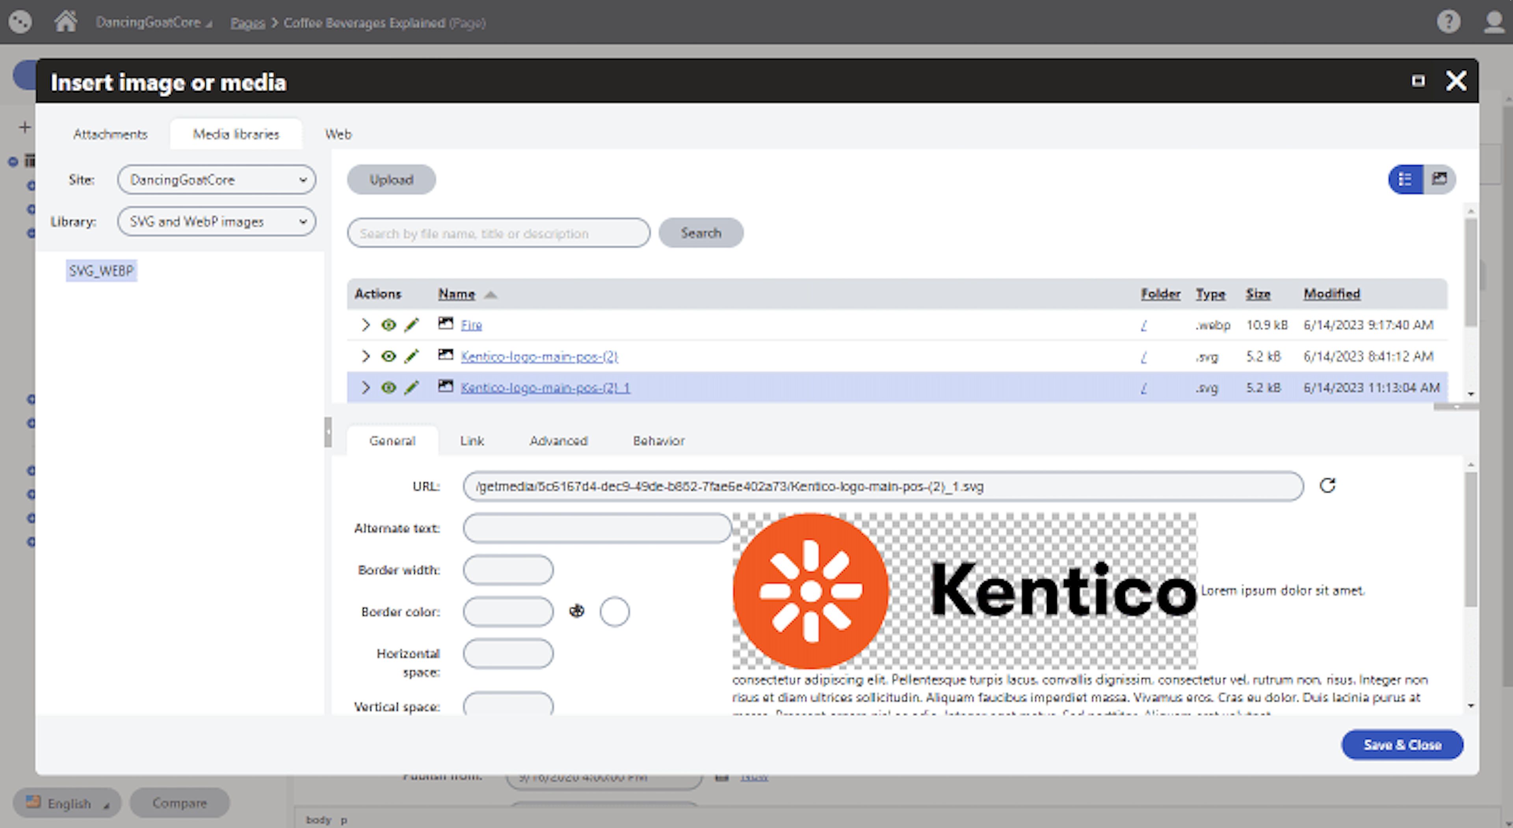
Task: Sort the file list by Size column
Action: click(x=1258, y=294)
